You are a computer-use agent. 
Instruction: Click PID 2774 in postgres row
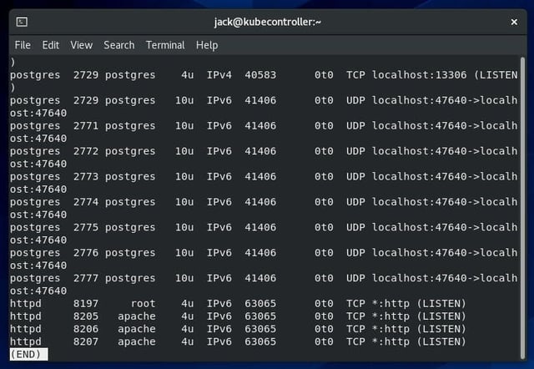(x=86, y=202)
